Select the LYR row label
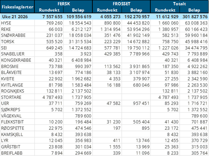209x156 pixels. 5,141
